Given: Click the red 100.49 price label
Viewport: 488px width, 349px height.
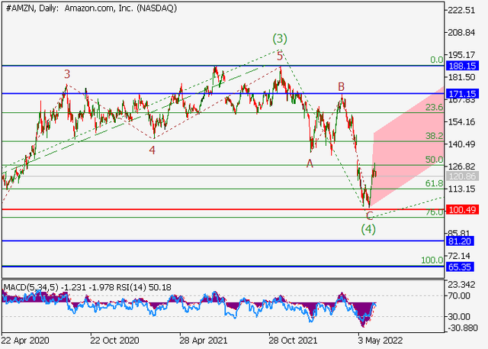Looking at the screenshot, I should (x=462, y=210).
